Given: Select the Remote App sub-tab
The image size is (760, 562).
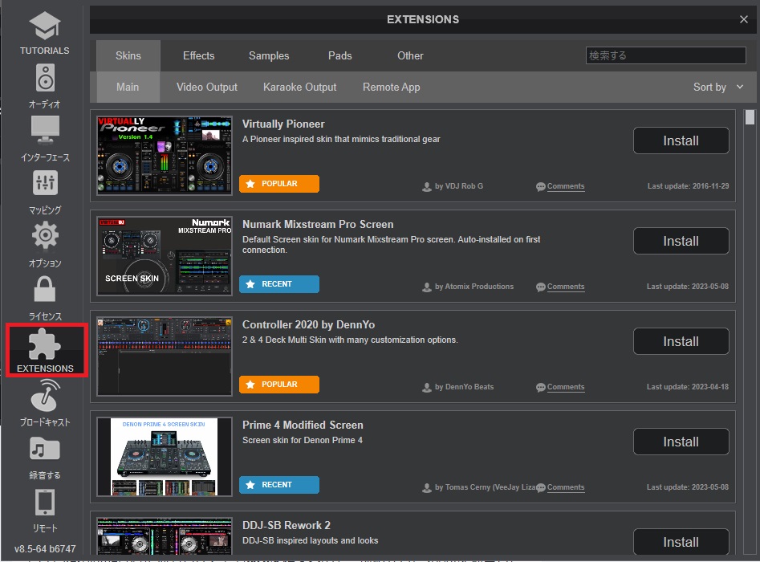Looking at the screenshot, I should point(391,88).
